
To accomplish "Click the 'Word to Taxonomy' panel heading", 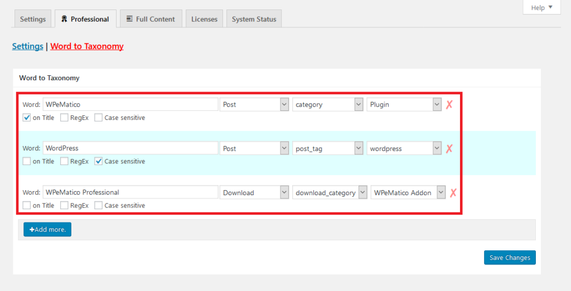I will (x=49, y=78).
